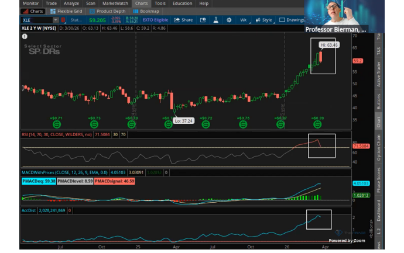Click the Stat... status button
The height and width of the screenshot is (253, 404).
(76, 20)
